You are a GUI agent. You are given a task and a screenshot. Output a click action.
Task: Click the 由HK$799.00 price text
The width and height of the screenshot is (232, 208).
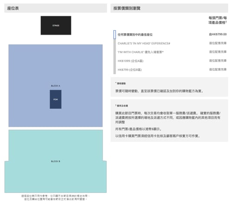click(x=218, y=34)
